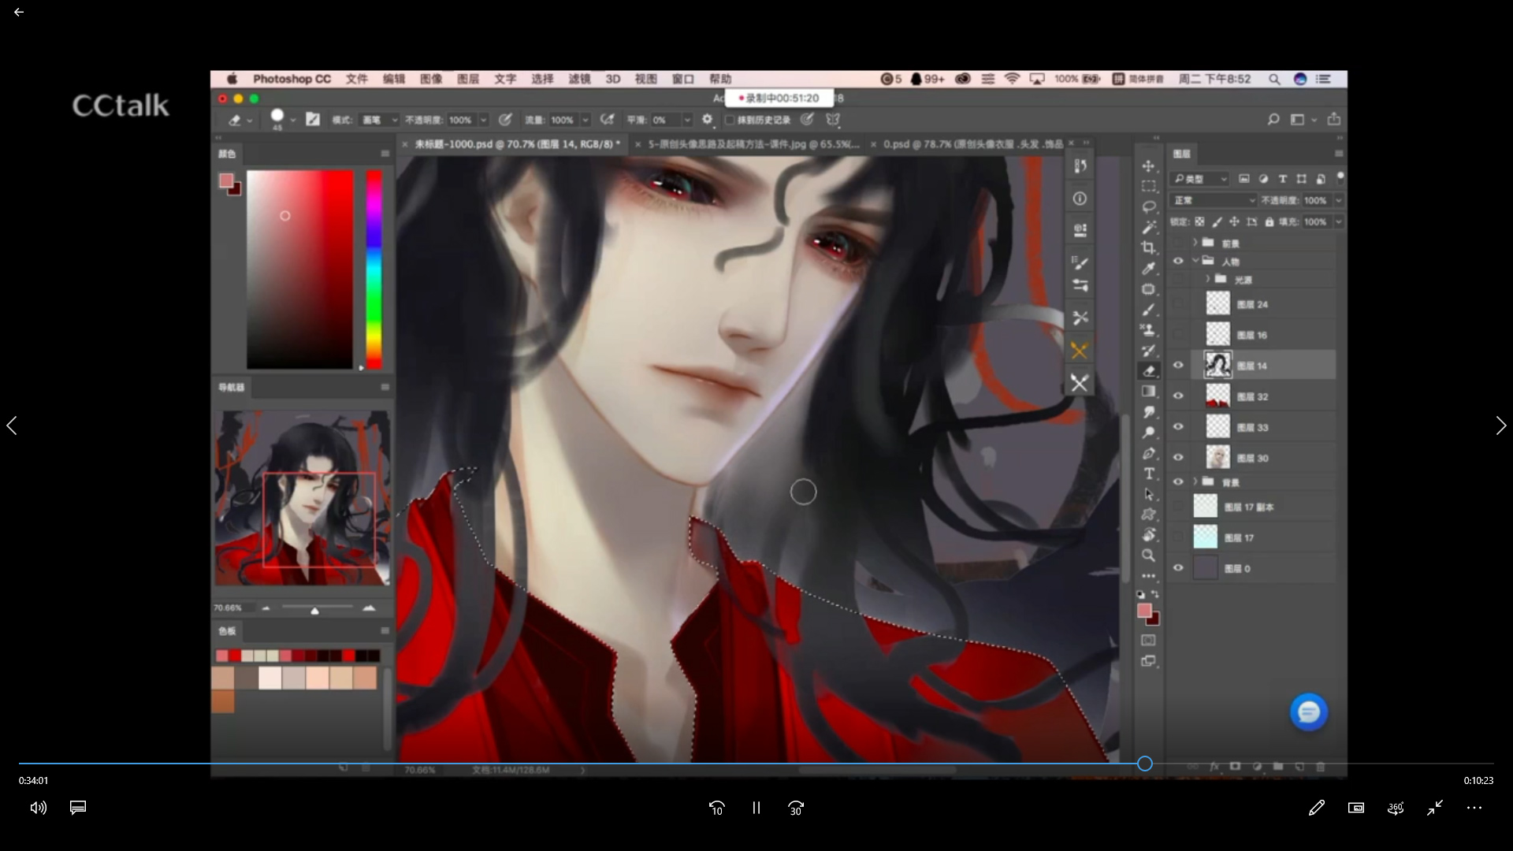This screenshot has height=851, width=1513.
Task: Expand the 背景 layer group
Action: (1195, 481)
